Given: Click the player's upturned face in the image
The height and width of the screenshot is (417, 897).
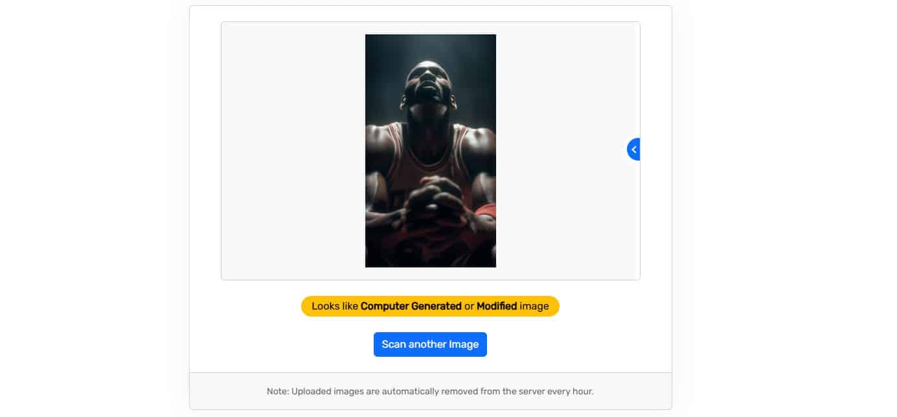Looking at the screenshot, I should tap(427, 83).
